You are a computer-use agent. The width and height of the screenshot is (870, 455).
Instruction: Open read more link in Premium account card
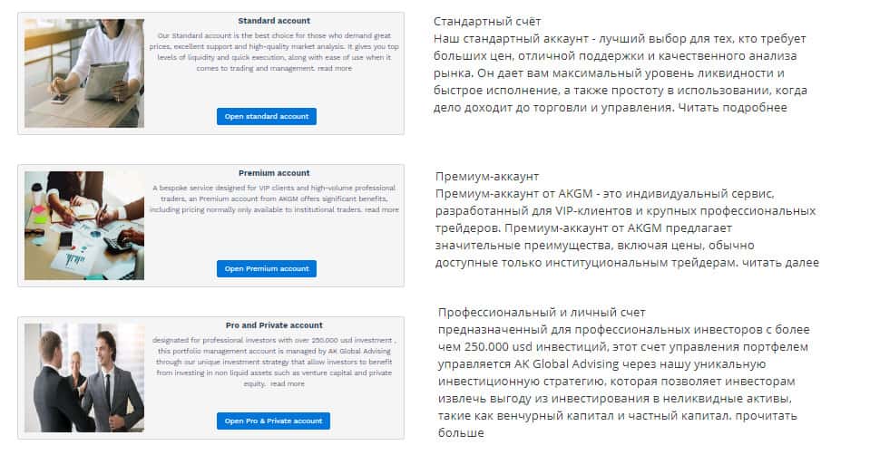click(381, 209)
